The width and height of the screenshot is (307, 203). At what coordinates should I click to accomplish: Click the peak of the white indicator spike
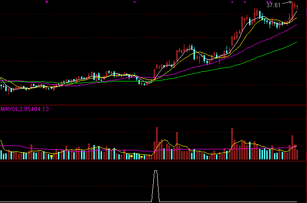156,171
